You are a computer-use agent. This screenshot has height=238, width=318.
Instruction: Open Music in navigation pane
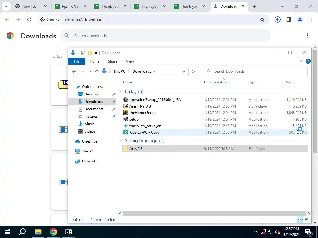(89, 124)
